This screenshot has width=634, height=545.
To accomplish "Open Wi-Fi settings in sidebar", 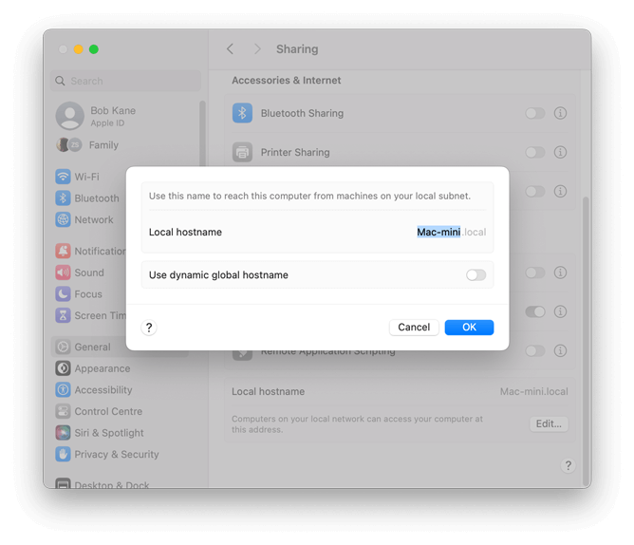I will 77,177.
